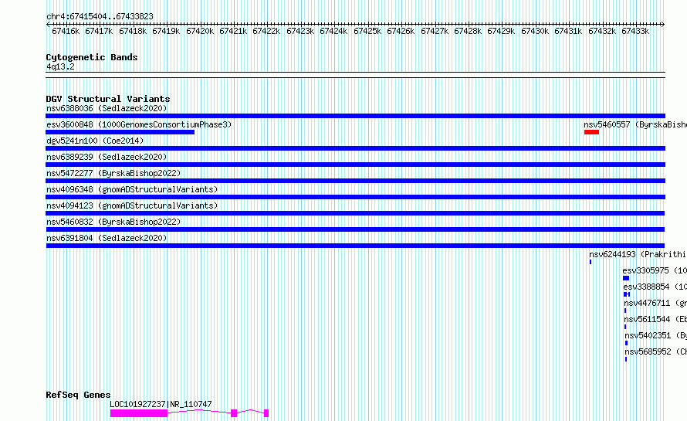Click the small blue esv3388854 glyph
This screenshot has height=421, width=687.
pos(627,294)
